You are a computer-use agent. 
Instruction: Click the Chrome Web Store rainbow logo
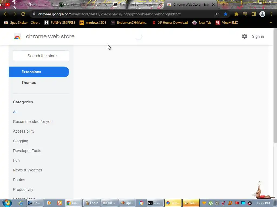click(17, 36)
